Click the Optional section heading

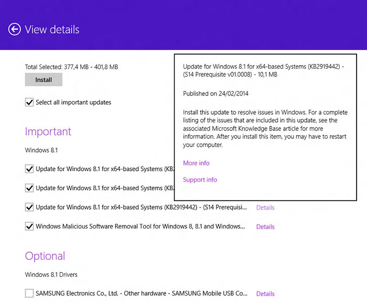(45, 256)
